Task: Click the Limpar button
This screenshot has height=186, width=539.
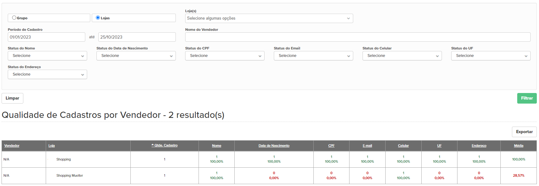Action: tap(12, 98)
